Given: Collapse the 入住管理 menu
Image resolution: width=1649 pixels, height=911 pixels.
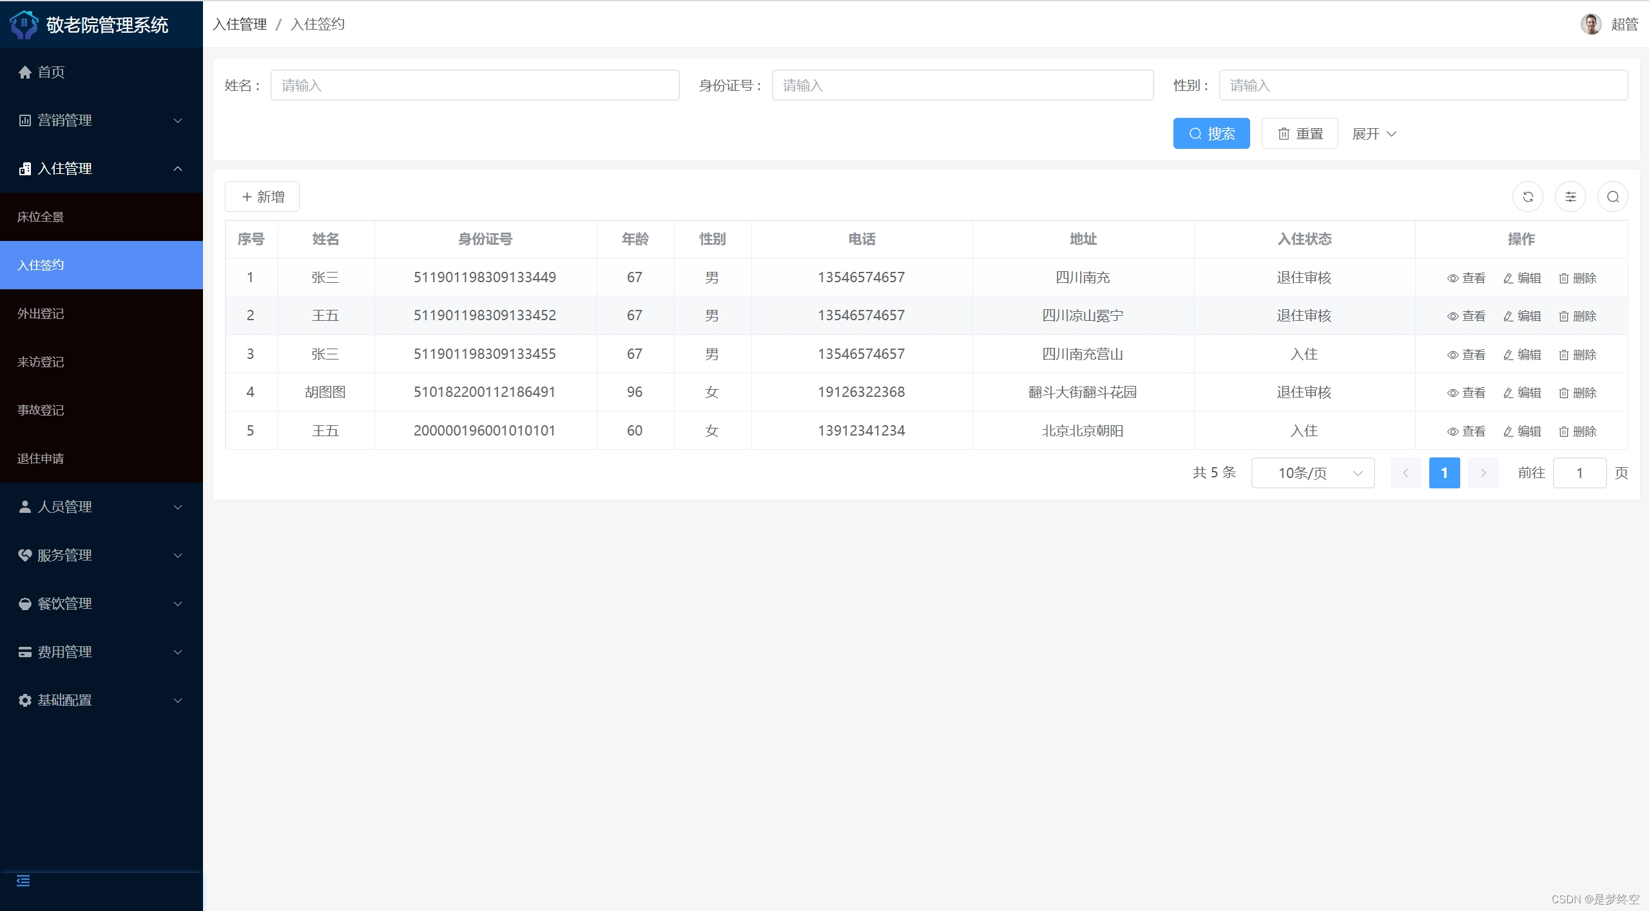Looking at the screenshot, I should tap(101, 169).
